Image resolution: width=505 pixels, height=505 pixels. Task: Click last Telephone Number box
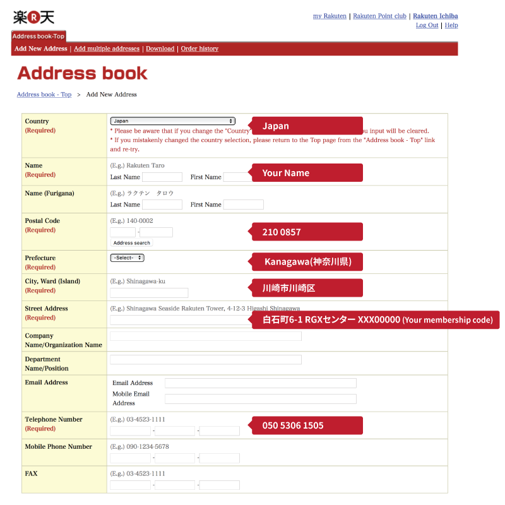point(219,431)
